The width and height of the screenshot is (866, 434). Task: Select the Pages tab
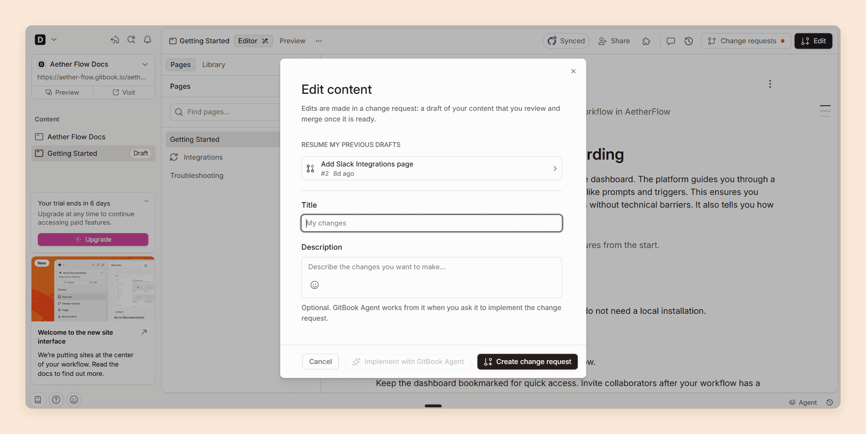tap(180, 65)
